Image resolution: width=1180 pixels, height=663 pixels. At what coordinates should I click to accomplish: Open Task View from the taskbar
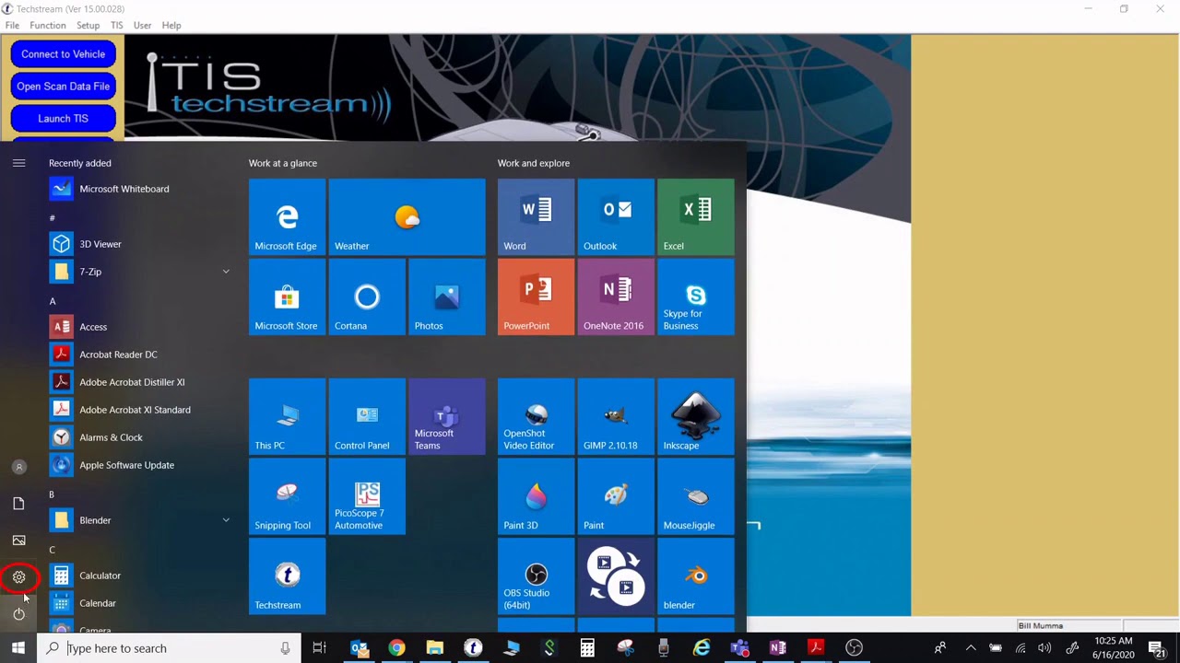pyautogui.click(x=319, y=648)
